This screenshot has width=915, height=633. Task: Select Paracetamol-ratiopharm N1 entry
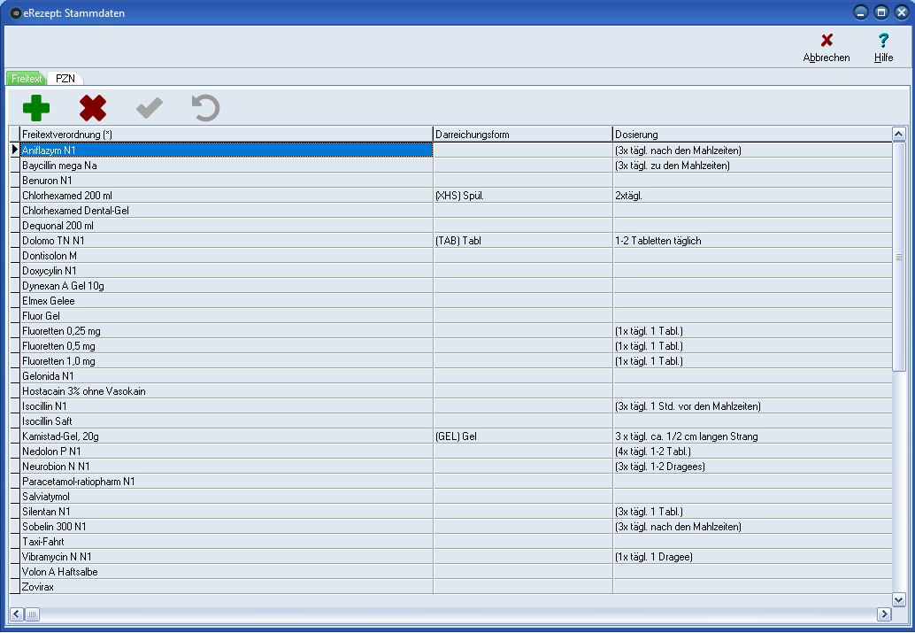(x=227, y=482)
